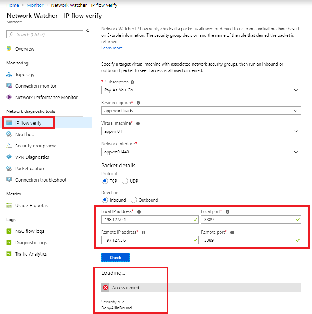Click the info icon next to Local port
This screenshot has height=314, width=312.
(x=227, y=212)
